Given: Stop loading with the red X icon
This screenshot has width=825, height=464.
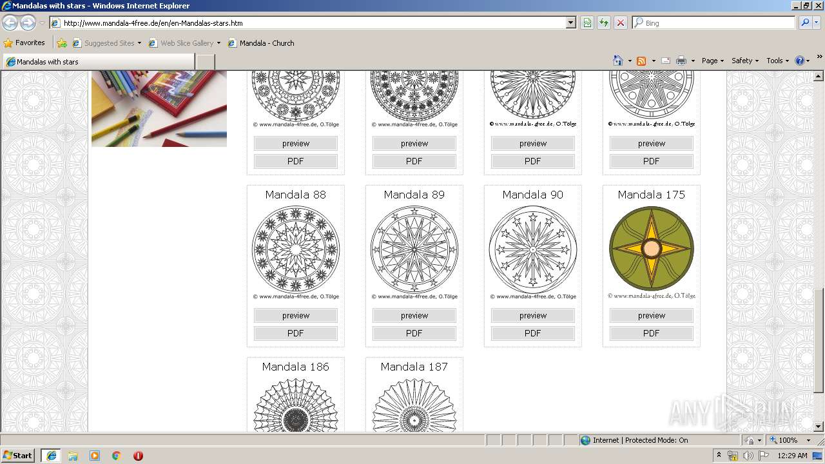Looking at the screenshot, I should (621, 23).
